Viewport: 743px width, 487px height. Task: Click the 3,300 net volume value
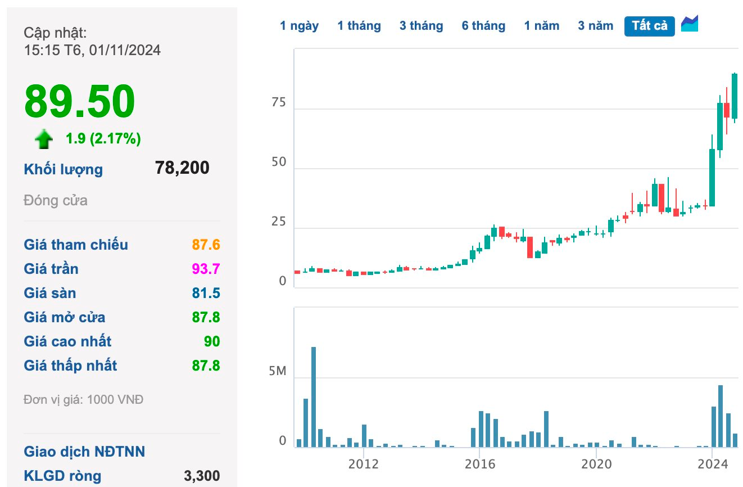pos(202,476)
